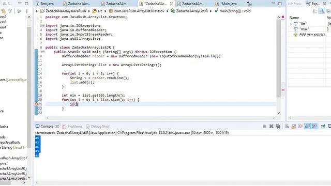Switch to the Test.java editor tab
Viewport: 331px width, 186px height.
(44, 4)
